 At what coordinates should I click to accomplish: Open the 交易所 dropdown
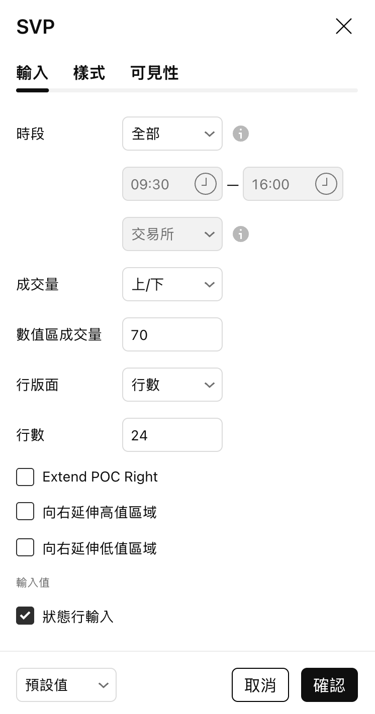click(x=172, y=234)
